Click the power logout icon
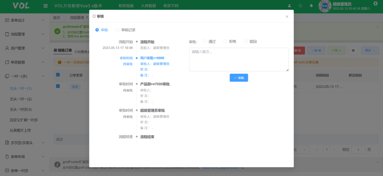The height and width of the screenshot is (176, 383). (x=300, y=6)
